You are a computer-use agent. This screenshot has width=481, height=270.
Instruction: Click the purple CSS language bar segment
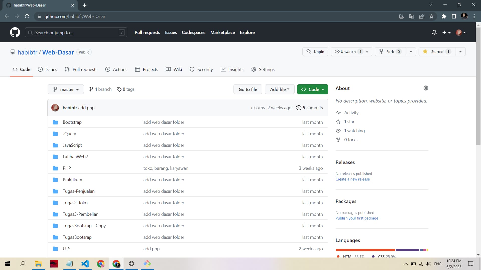tap(407, 250)
